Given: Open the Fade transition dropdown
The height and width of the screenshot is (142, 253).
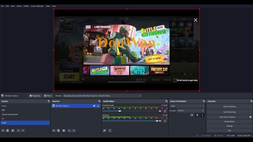Looking at the screenshot, I should click(x=187, y=106).
